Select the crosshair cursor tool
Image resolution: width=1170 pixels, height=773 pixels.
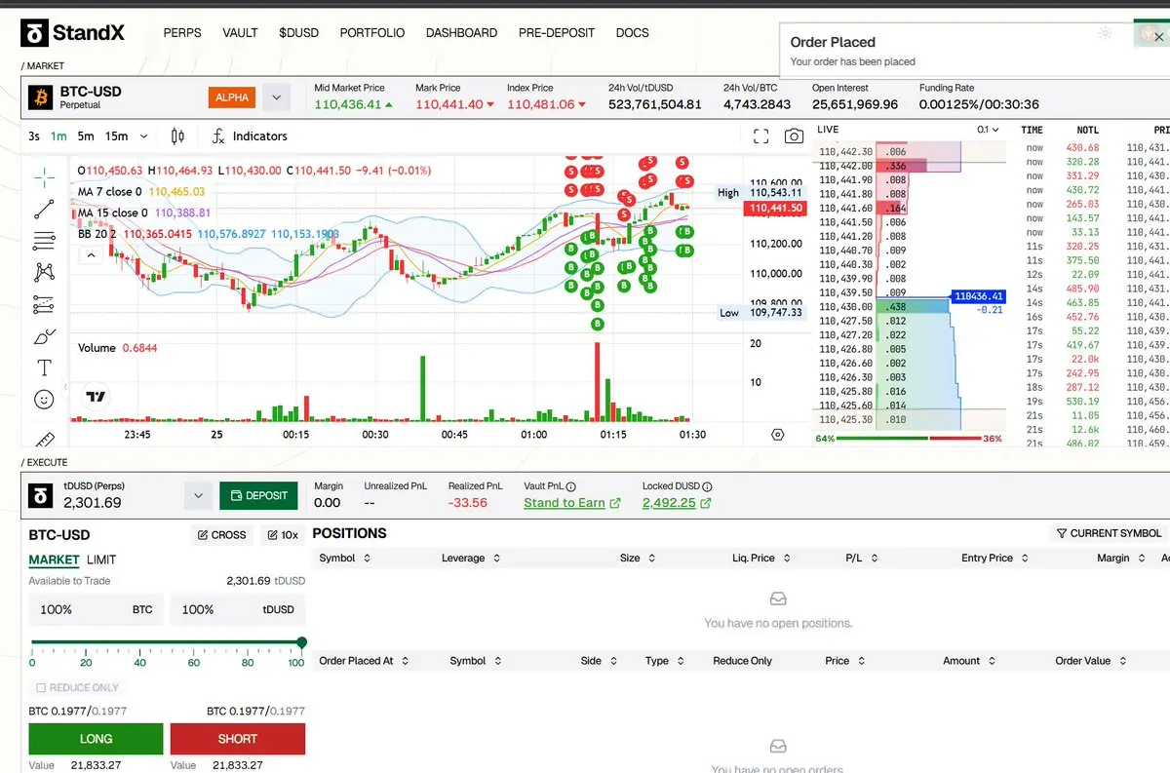(x=44, y=176)
